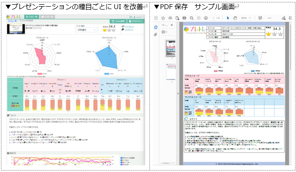
Task: Click the PDF download button
Action: click(x=136, y=21)
